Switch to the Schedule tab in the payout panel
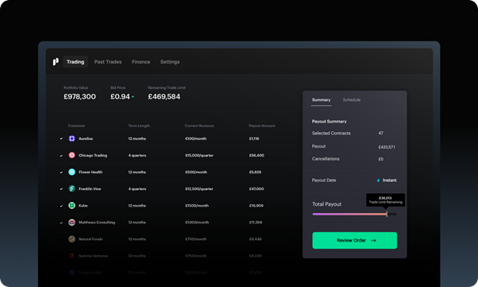 pyautogui.click(x=352, y=100)
